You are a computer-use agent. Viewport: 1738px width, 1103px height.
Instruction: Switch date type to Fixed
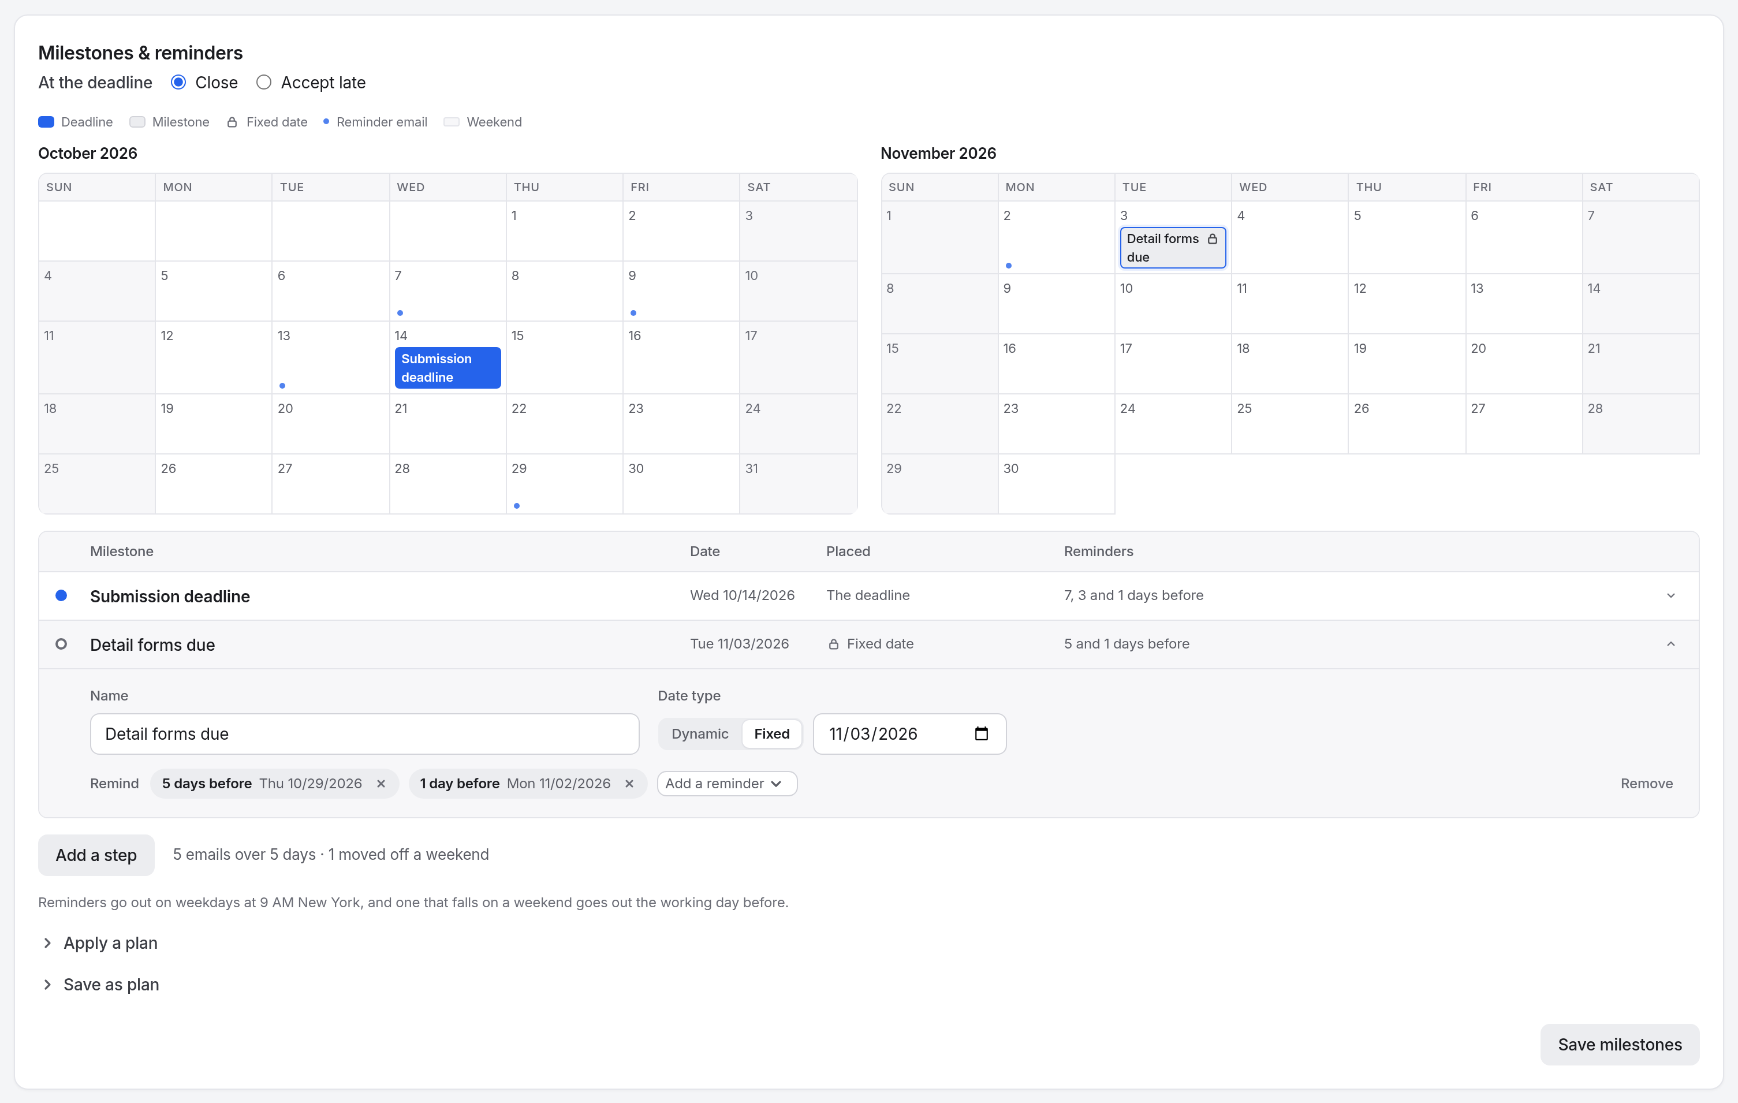click(771, 733)
